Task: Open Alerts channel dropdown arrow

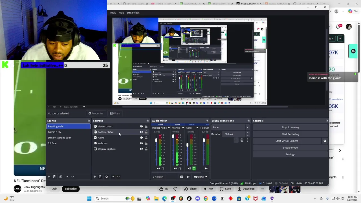Action: 197,128
